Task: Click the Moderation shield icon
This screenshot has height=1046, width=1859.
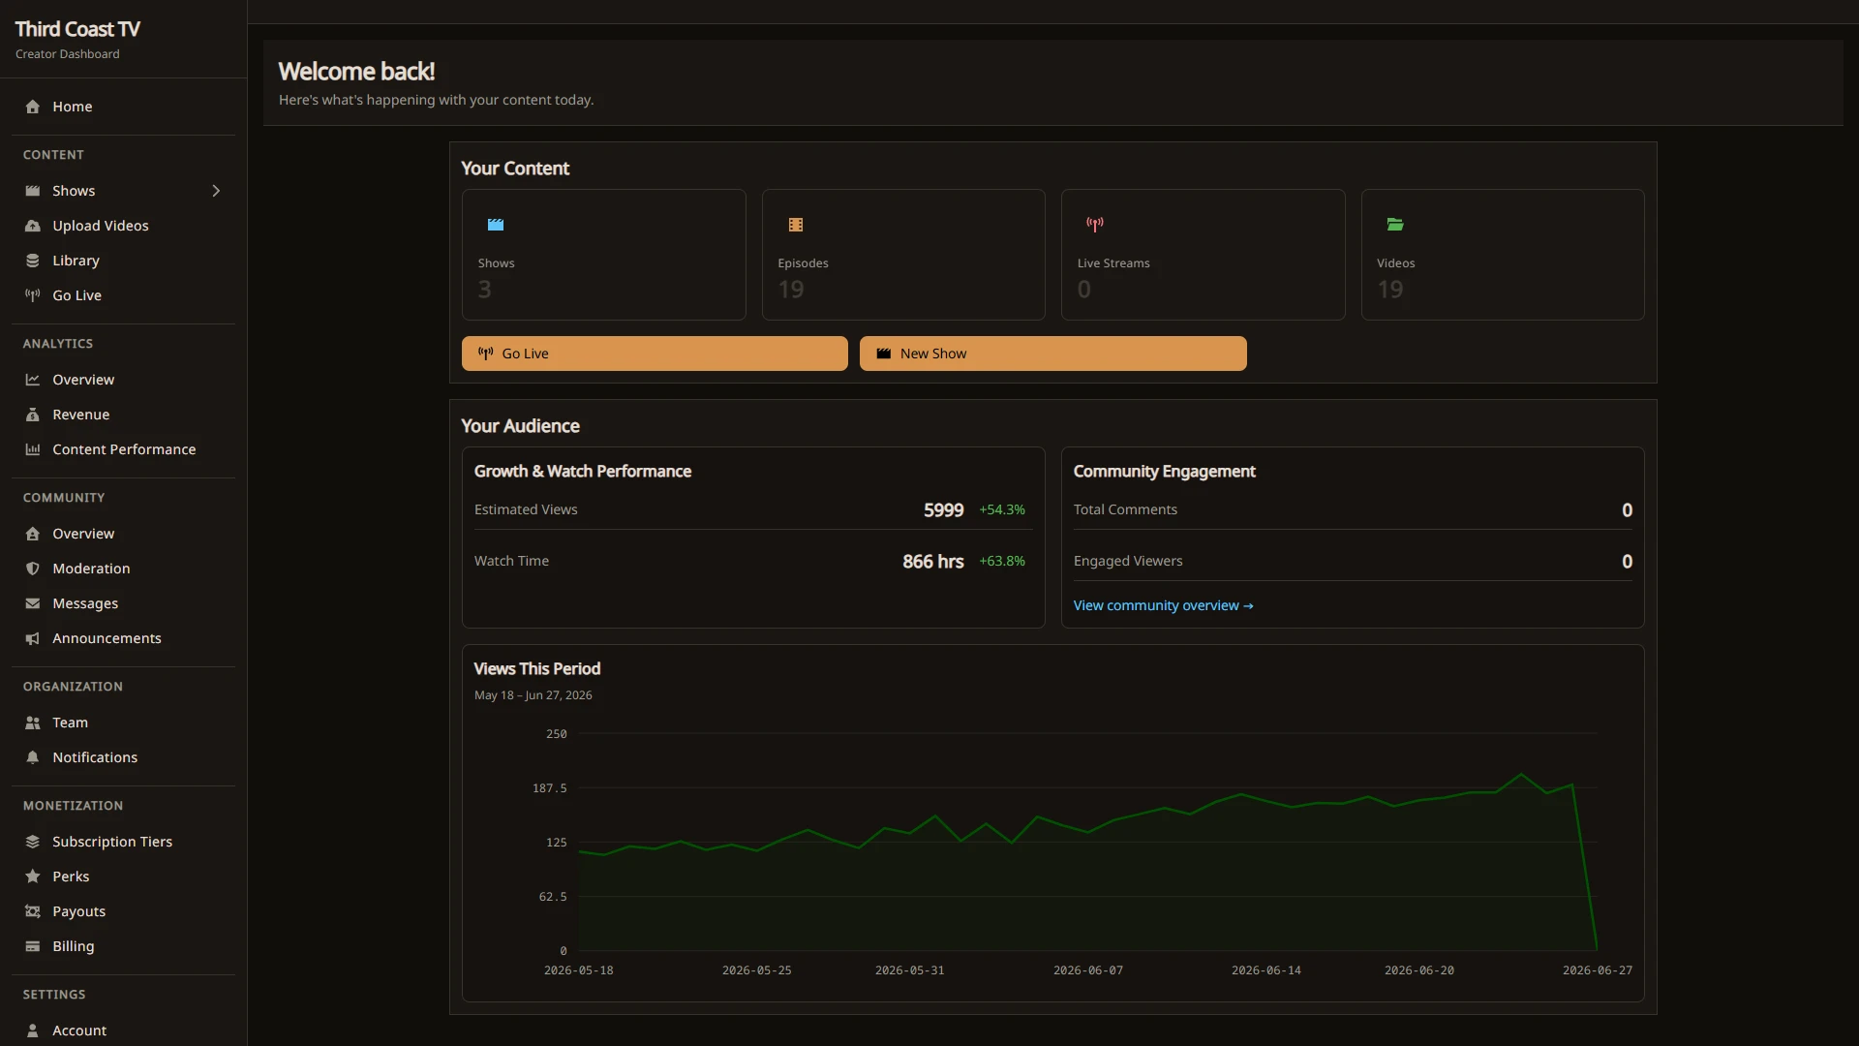Action: click(x=33, y=569)
